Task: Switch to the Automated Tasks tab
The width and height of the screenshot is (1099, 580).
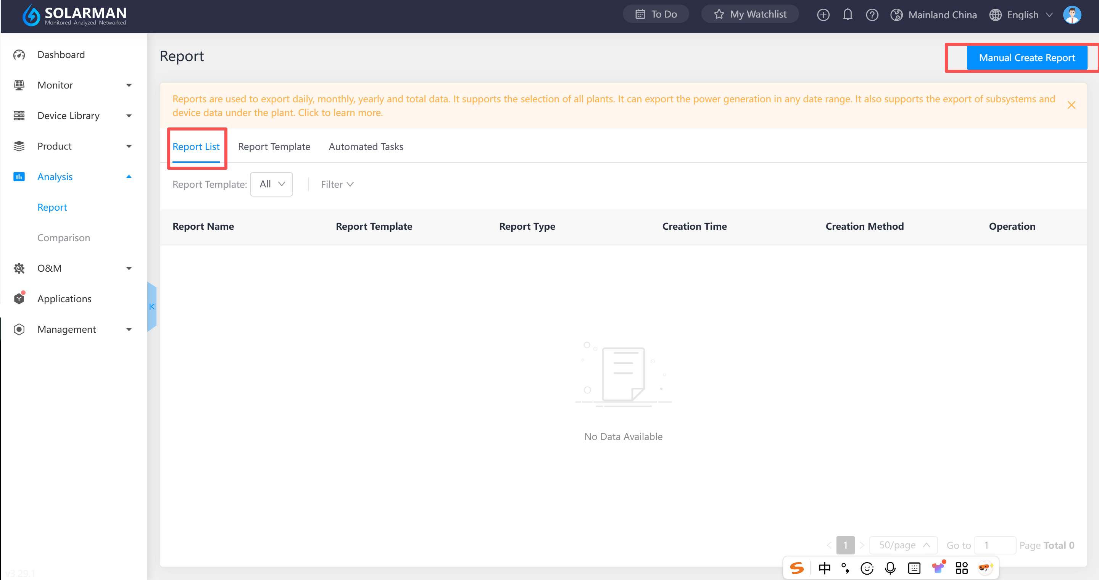Action: [x=366, y=146]
